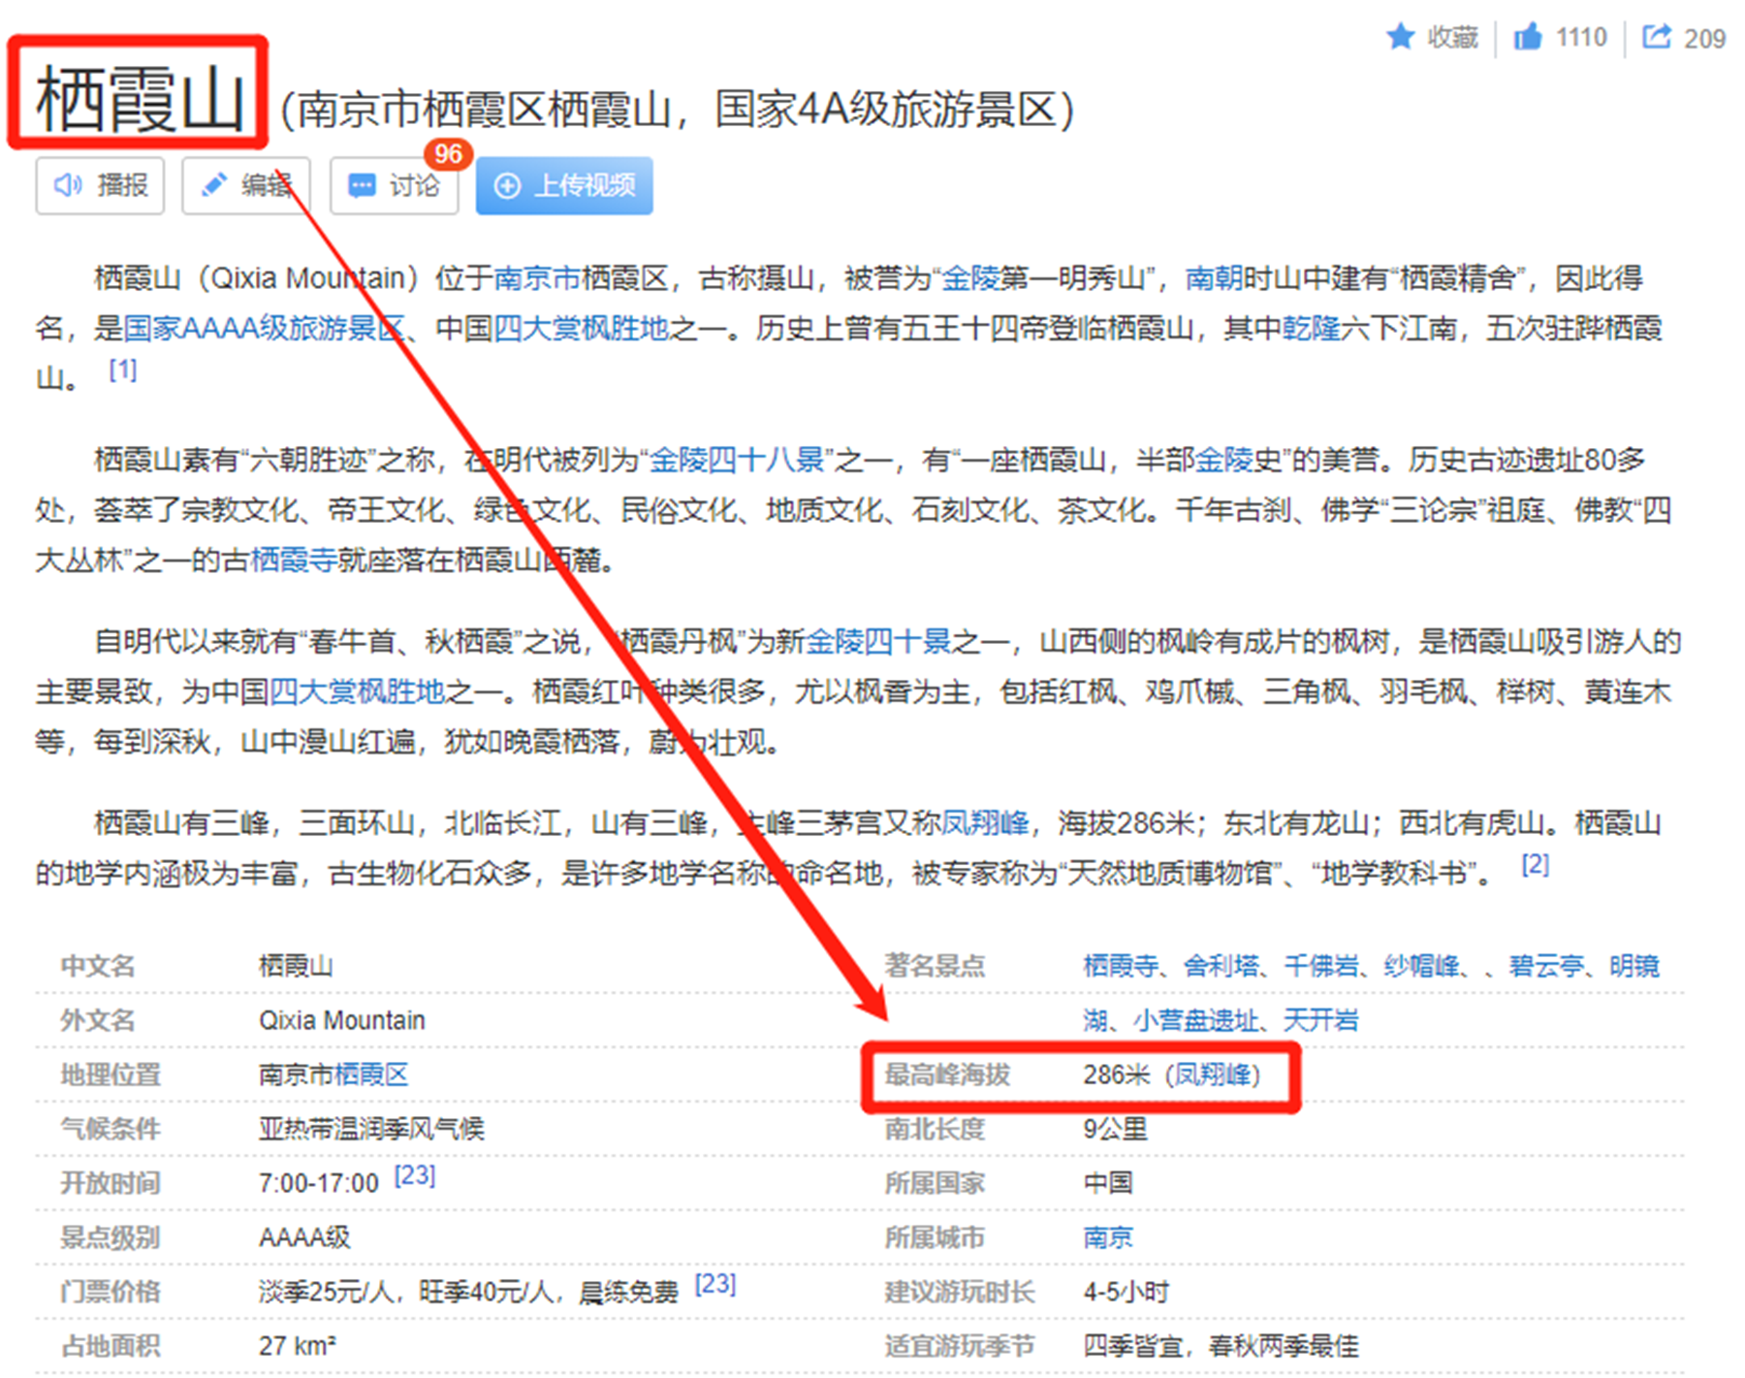Open the 金陵四十八景 link
The height and width of the screenshot is (1378, 1745).
[x=736, y=460]
